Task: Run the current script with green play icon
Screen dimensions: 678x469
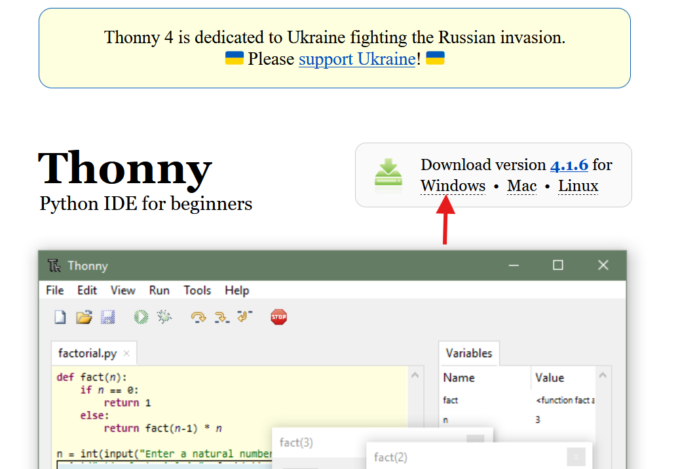Action: click(140, 317)
